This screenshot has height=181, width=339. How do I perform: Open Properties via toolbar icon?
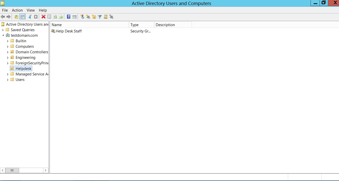coord(49,17)
